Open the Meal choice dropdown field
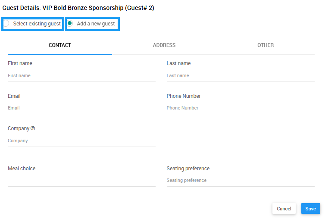 click(x=81, y=180)
